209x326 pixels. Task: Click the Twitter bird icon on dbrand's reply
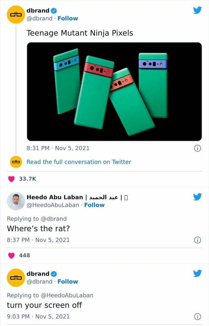coord(197,273)
